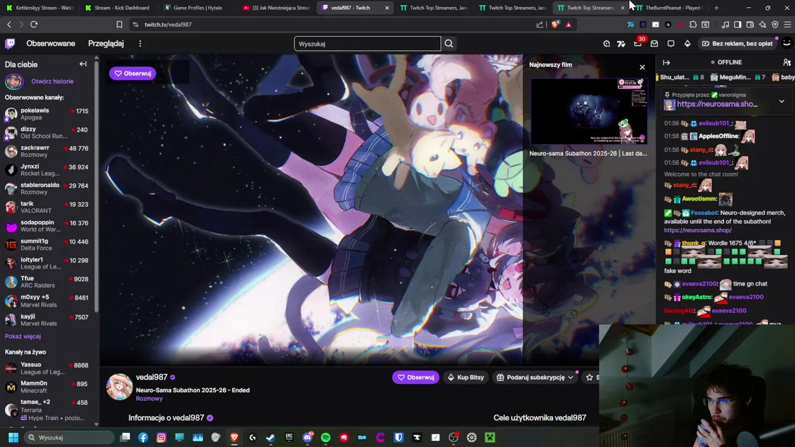Open the Twitch inbox envelope icon
The width and height of the screenshot is (795, 447).
(x=654, y=43)
